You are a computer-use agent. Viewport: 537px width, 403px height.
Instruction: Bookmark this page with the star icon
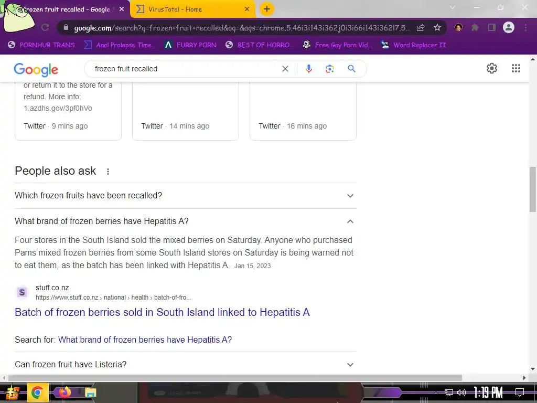[x=437, y=28]
